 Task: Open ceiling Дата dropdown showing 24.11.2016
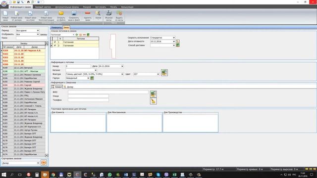122,66
